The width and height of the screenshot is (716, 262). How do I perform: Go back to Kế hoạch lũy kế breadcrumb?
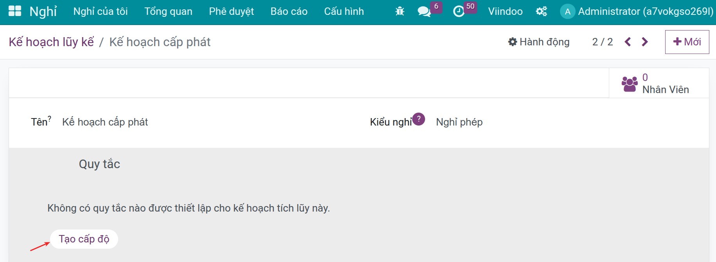(x=51, y=42)
